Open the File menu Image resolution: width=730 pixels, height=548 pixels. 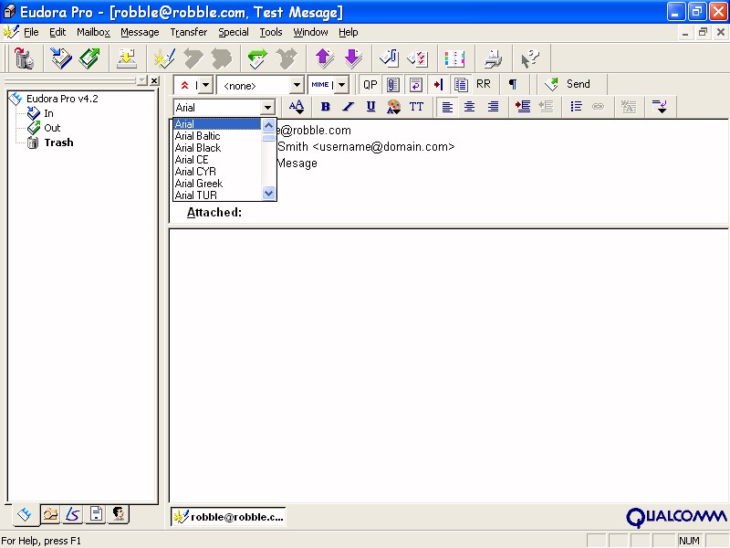31,32
